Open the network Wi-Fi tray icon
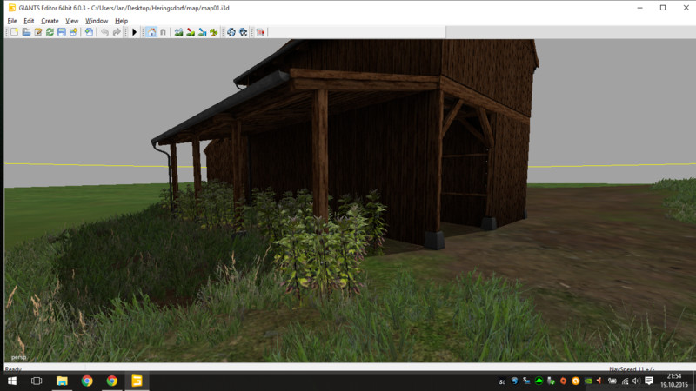This screenshot has height=391, width=696. tap(625, 381)
